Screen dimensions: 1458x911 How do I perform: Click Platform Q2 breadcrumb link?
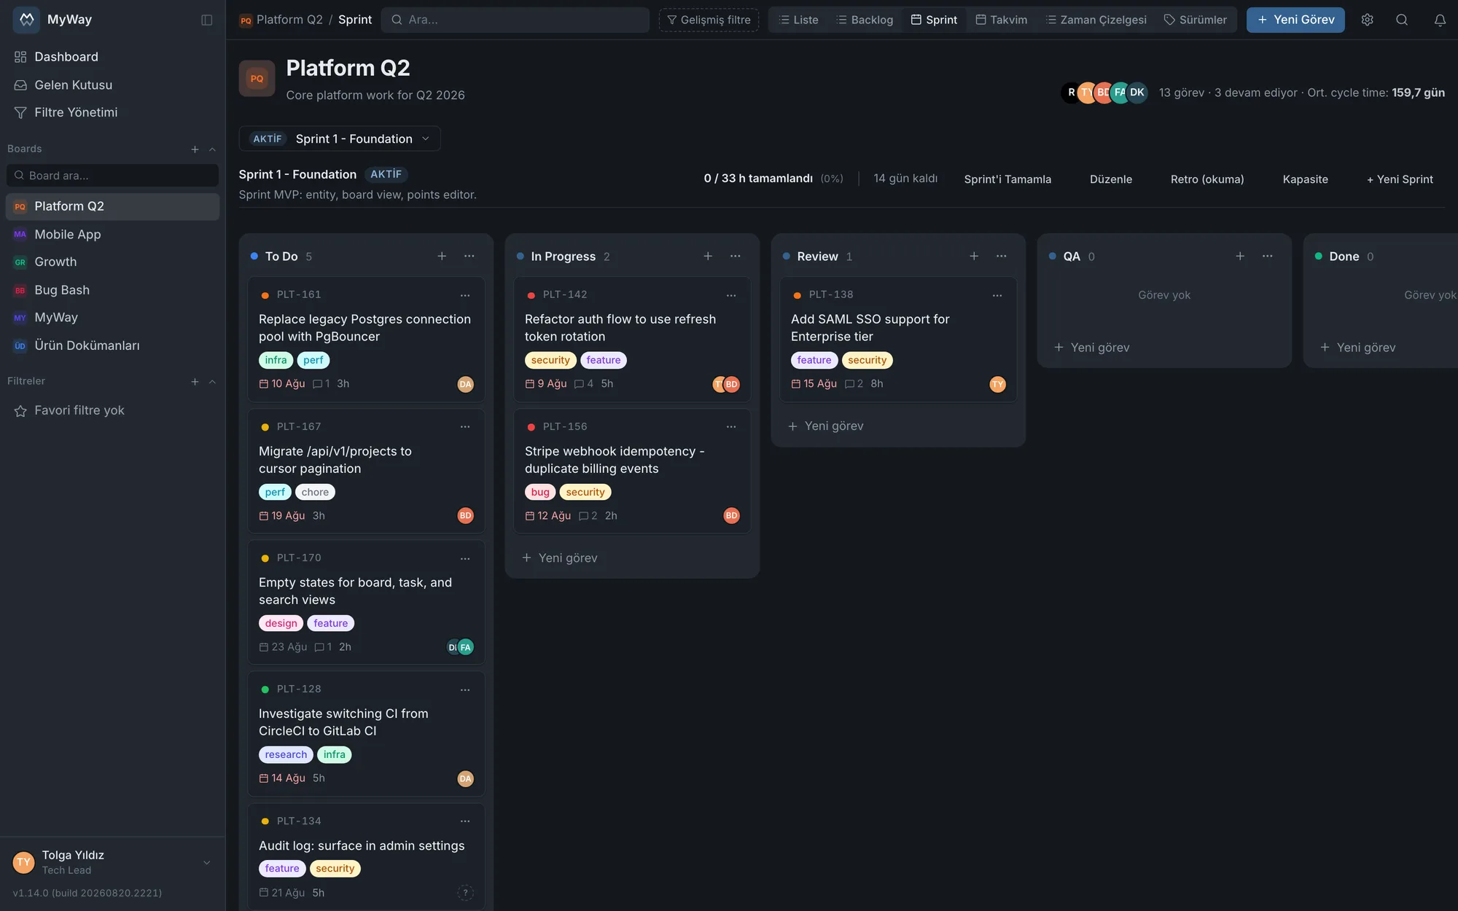289,20
